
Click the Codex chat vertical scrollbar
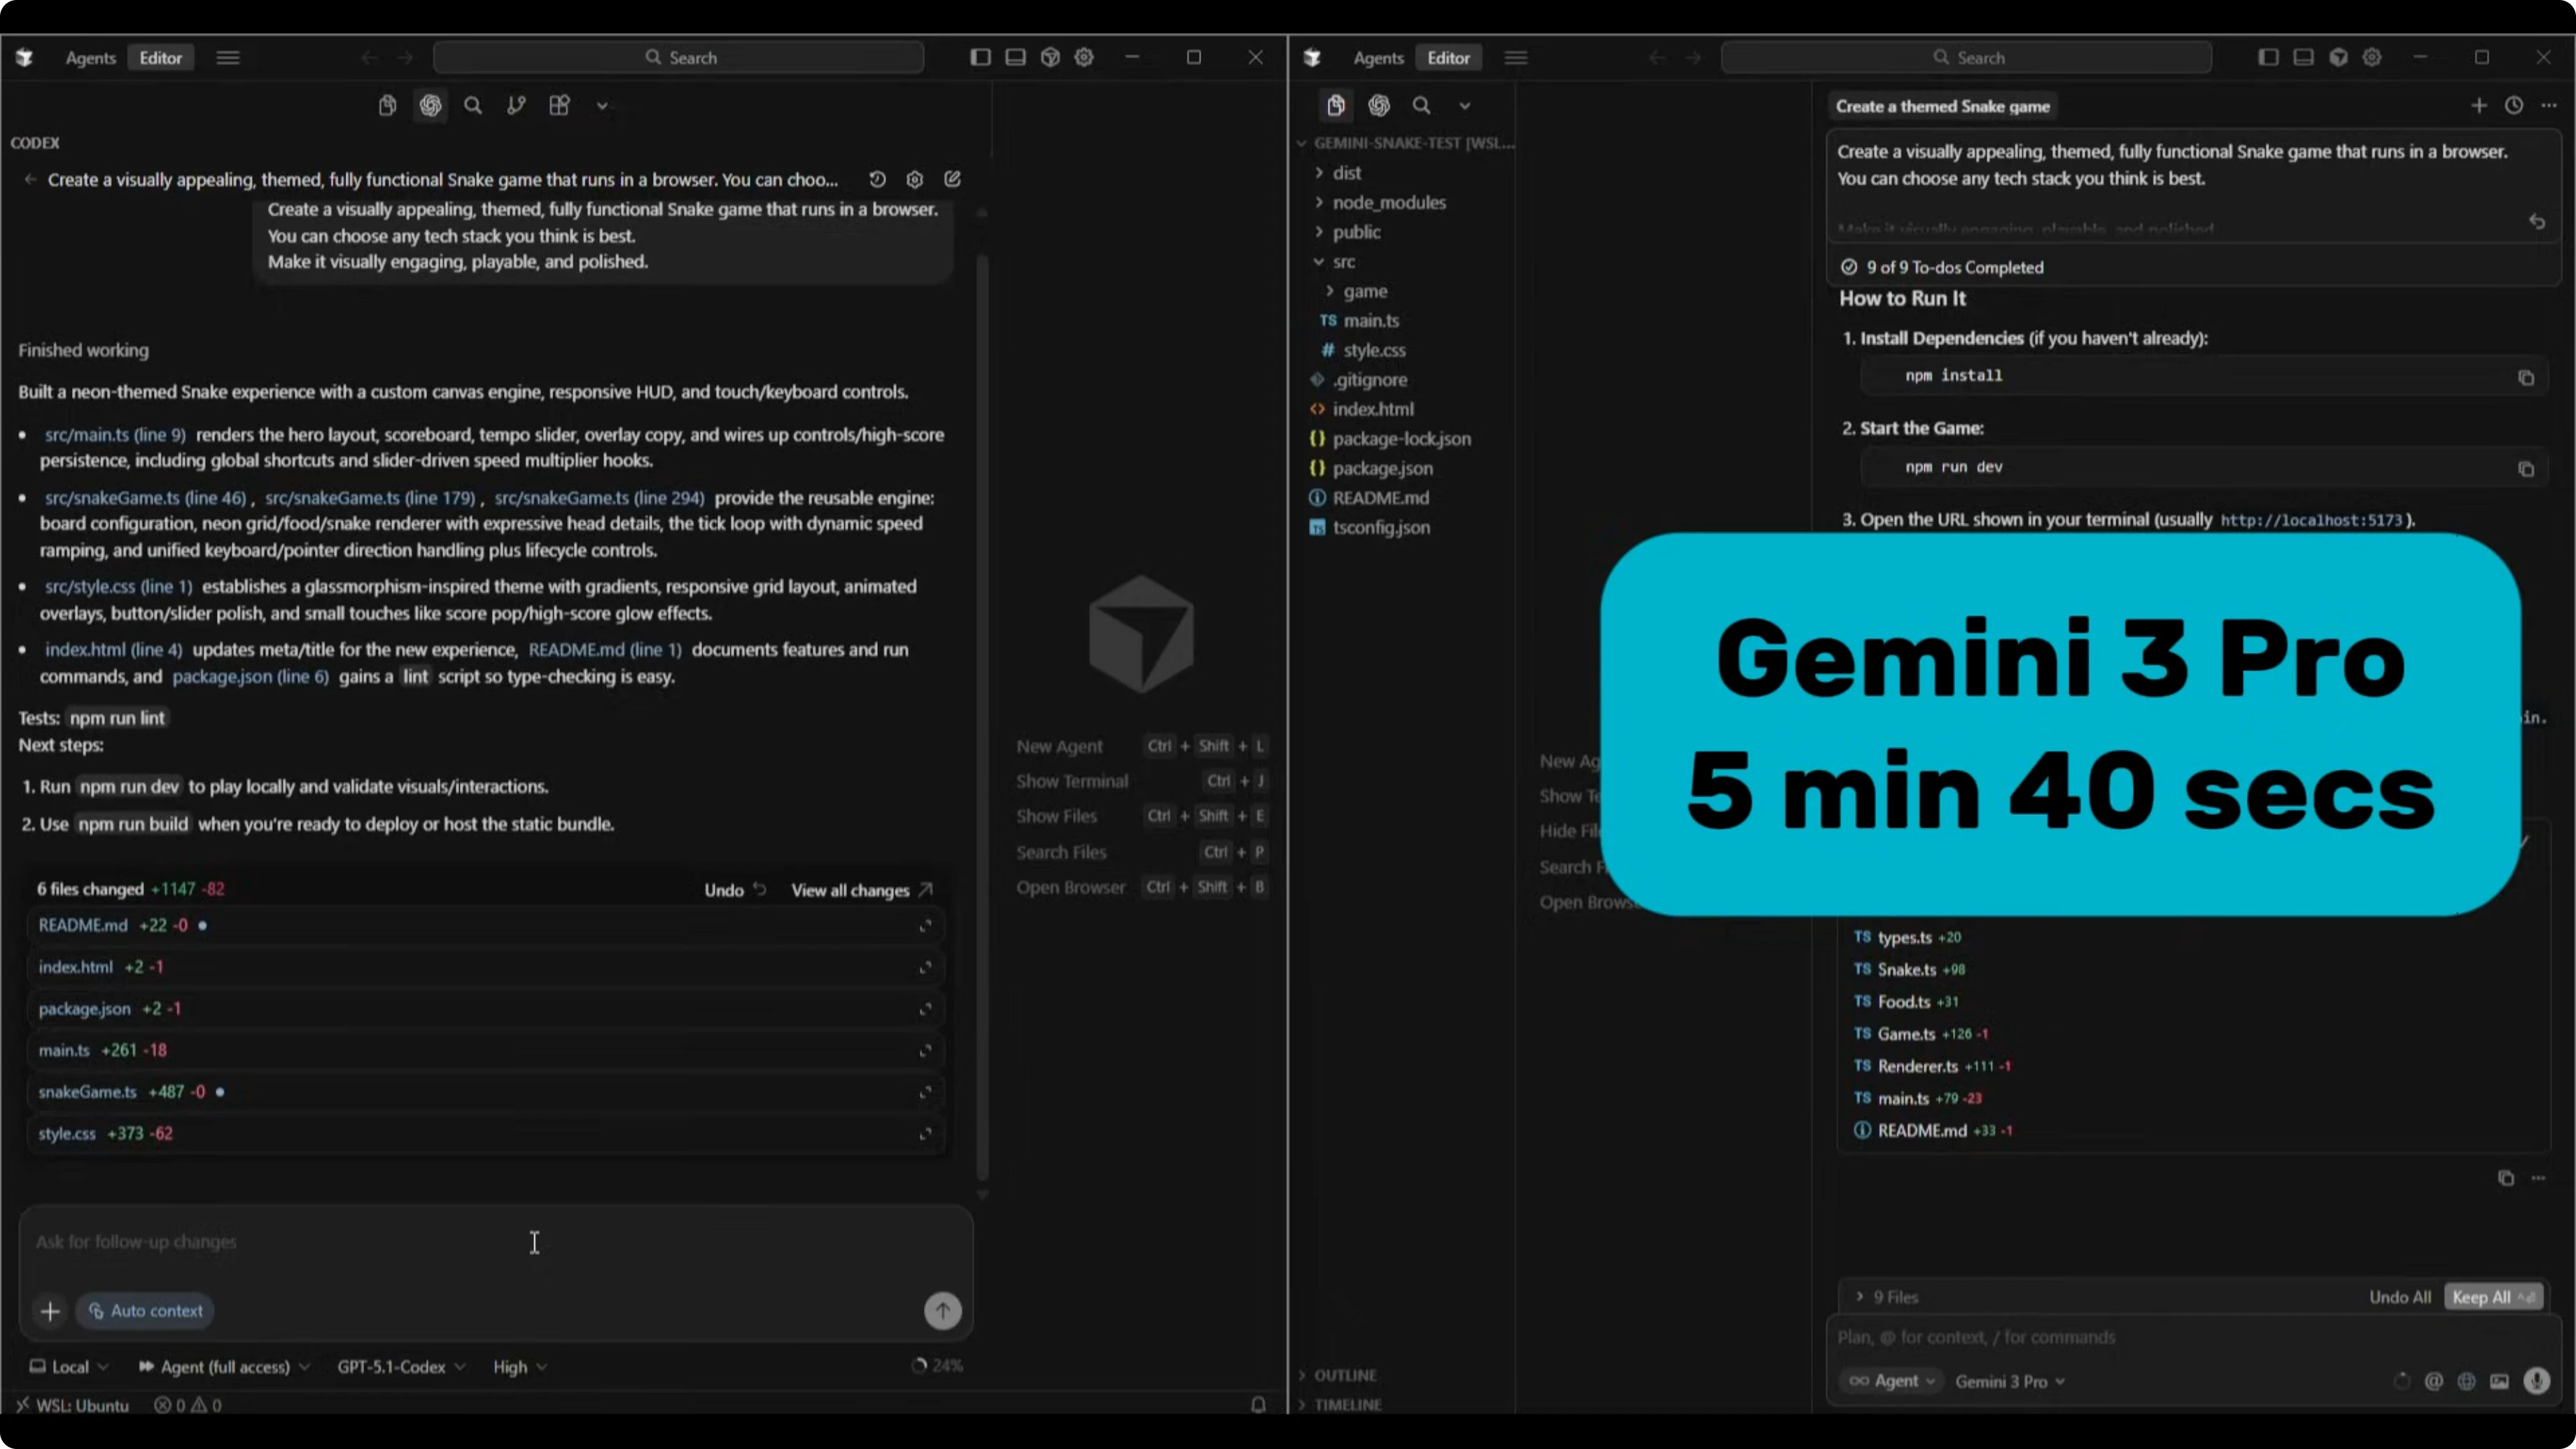point(982,700)
